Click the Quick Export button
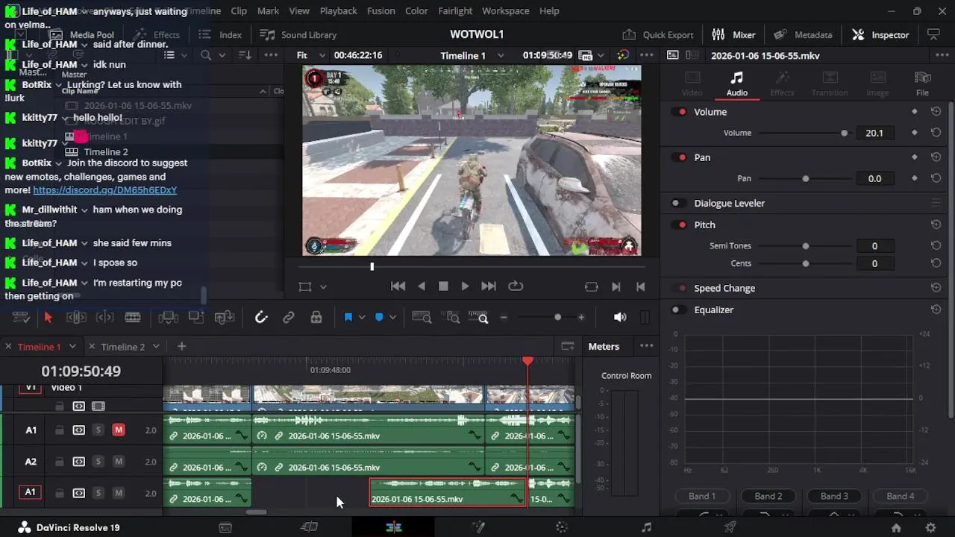The height and width of the screenshot is (537, 955). click(658, 35)
